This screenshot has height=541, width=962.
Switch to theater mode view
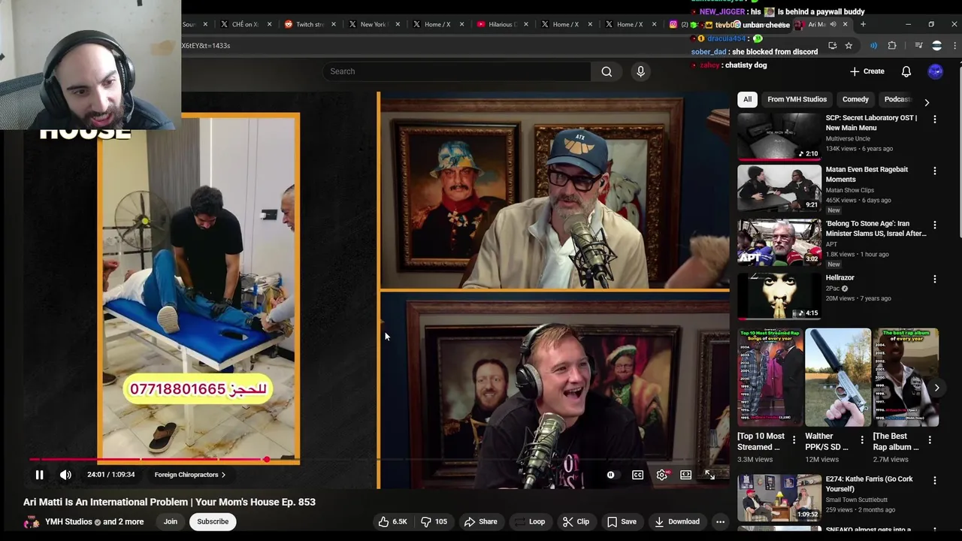tap(685, 475)
